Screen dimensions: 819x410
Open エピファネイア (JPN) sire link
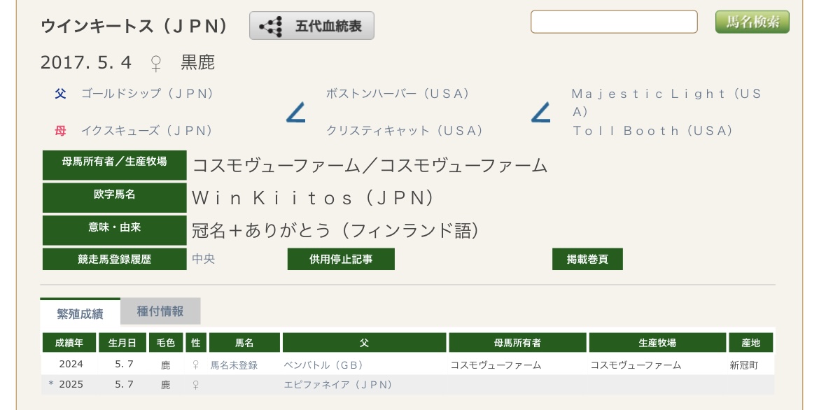337,385
